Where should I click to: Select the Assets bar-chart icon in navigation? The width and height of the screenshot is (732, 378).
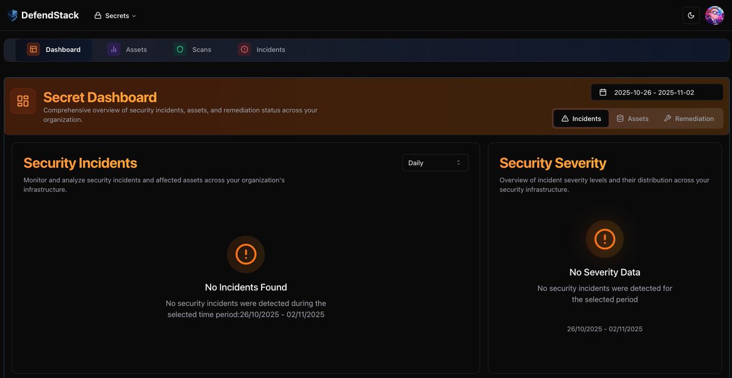pyautogui.click(x=113, y=49)
